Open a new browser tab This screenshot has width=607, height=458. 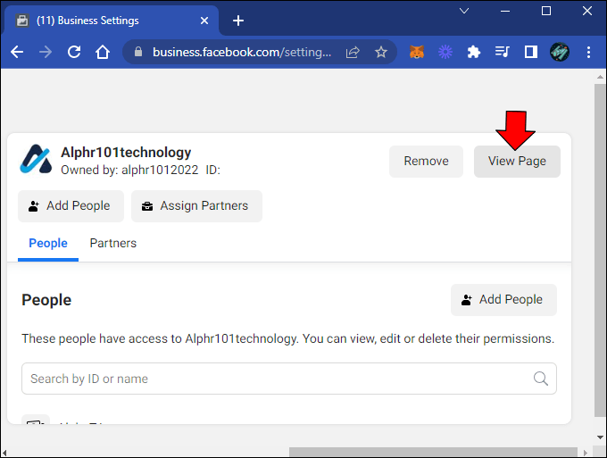pyautogui.click(x=238, y=21)
